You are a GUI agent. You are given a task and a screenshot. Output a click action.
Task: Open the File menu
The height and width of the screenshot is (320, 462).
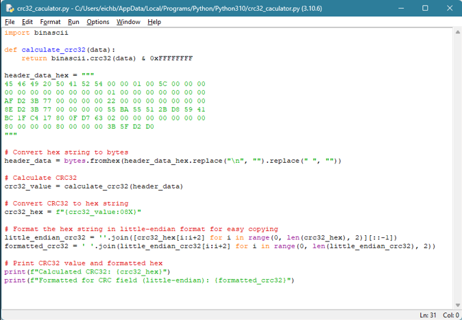[10, 22]
